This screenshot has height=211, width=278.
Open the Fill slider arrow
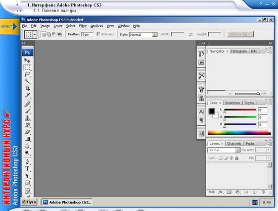pos(268,158)
